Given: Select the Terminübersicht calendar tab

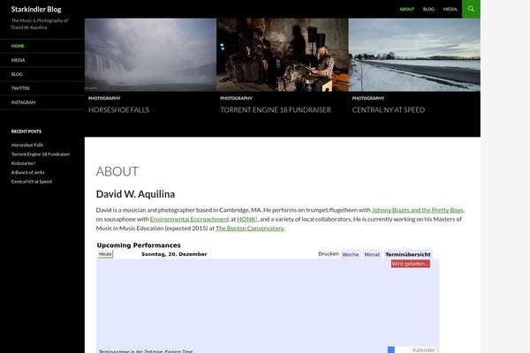Looking at the screenshot, I should click(x=408, y=254).
